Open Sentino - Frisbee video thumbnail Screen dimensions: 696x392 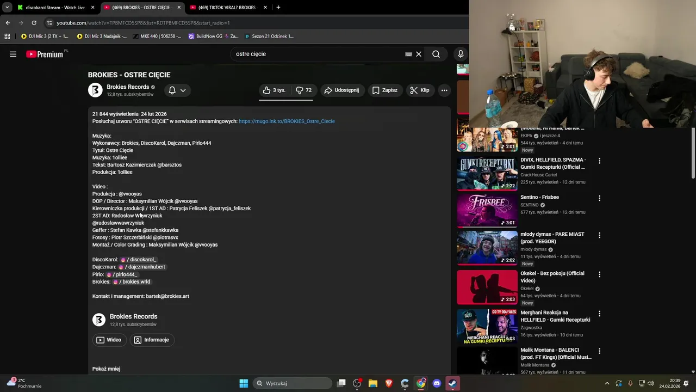click(487, 210)
